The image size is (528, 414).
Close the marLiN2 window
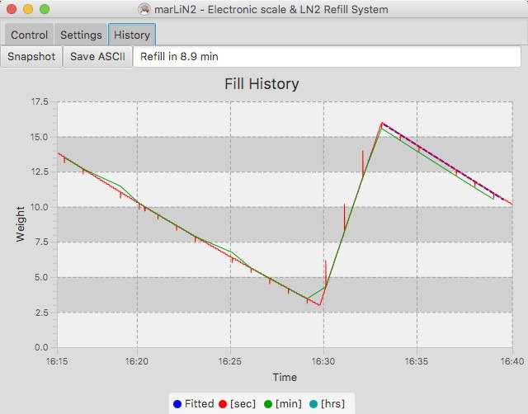coord(12,10)
